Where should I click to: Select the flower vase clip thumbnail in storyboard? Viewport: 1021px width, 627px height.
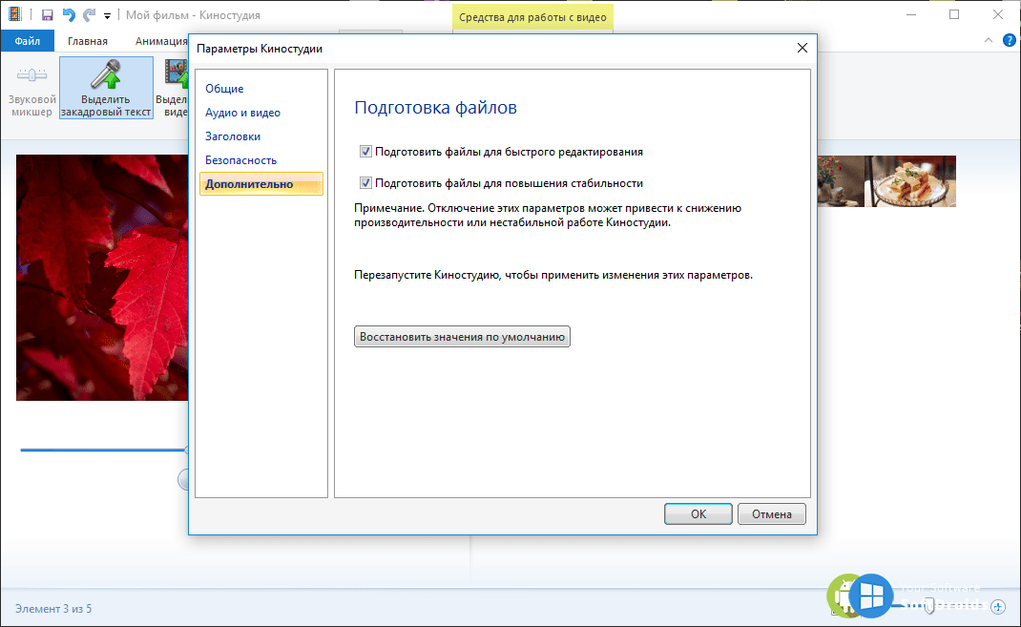point(841,181)
